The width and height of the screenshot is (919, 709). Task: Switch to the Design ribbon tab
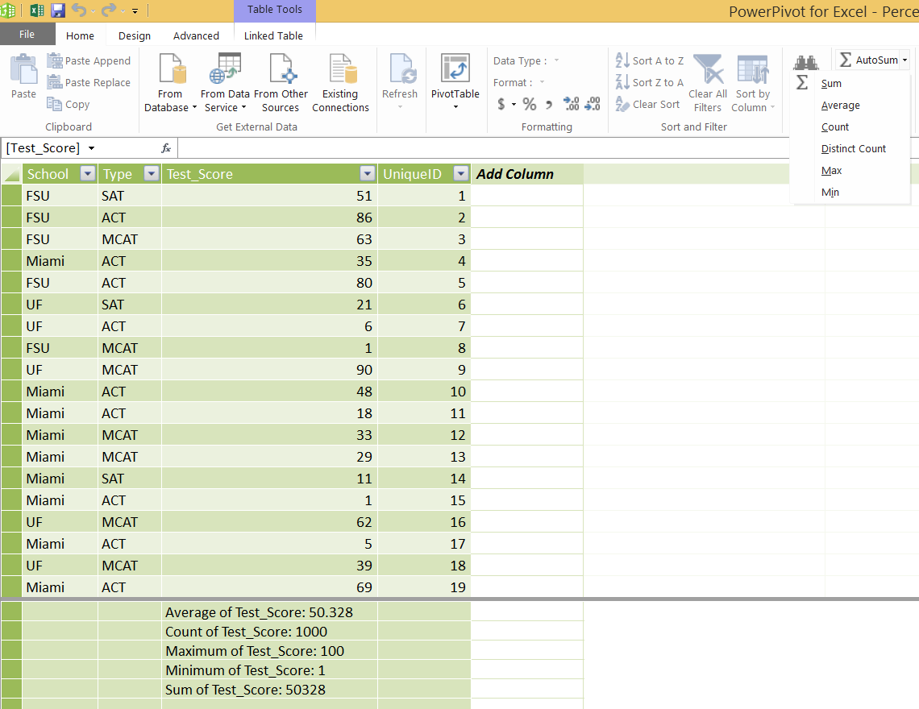coord(134,35)
